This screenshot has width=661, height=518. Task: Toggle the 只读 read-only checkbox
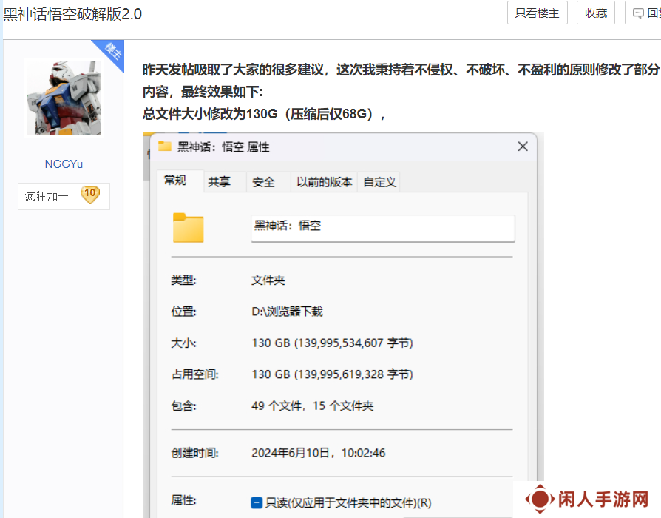(257, 502)
